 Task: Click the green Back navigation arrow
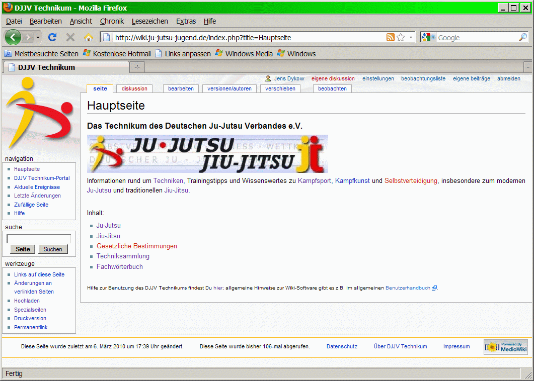pyautogui.click(x=13, y=37)
